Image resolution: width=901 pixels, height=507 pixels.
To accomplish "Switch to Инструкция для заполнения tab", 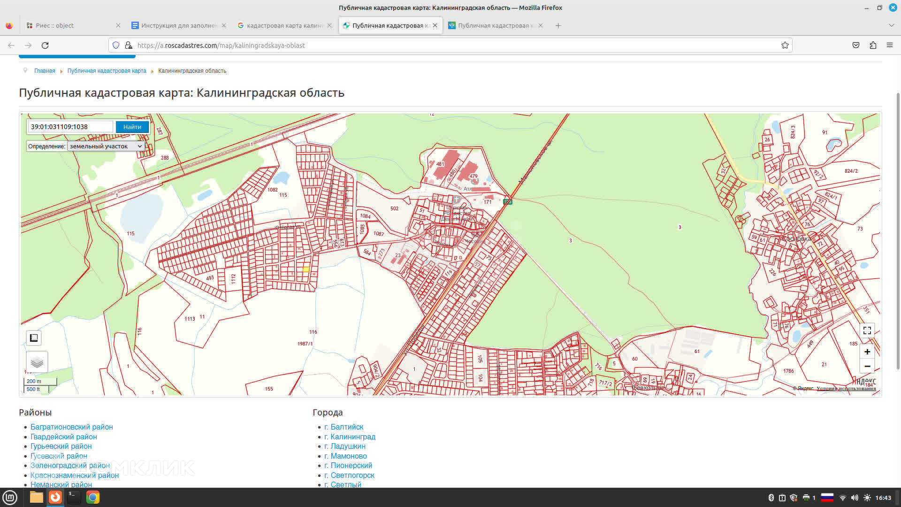I will tap(178, 25).
